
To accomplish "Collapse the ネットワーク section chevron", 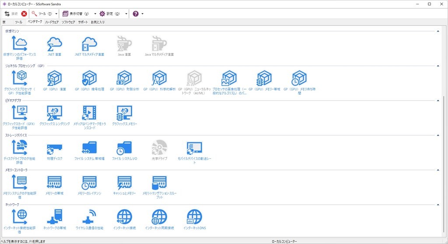I will pos(438,205).
